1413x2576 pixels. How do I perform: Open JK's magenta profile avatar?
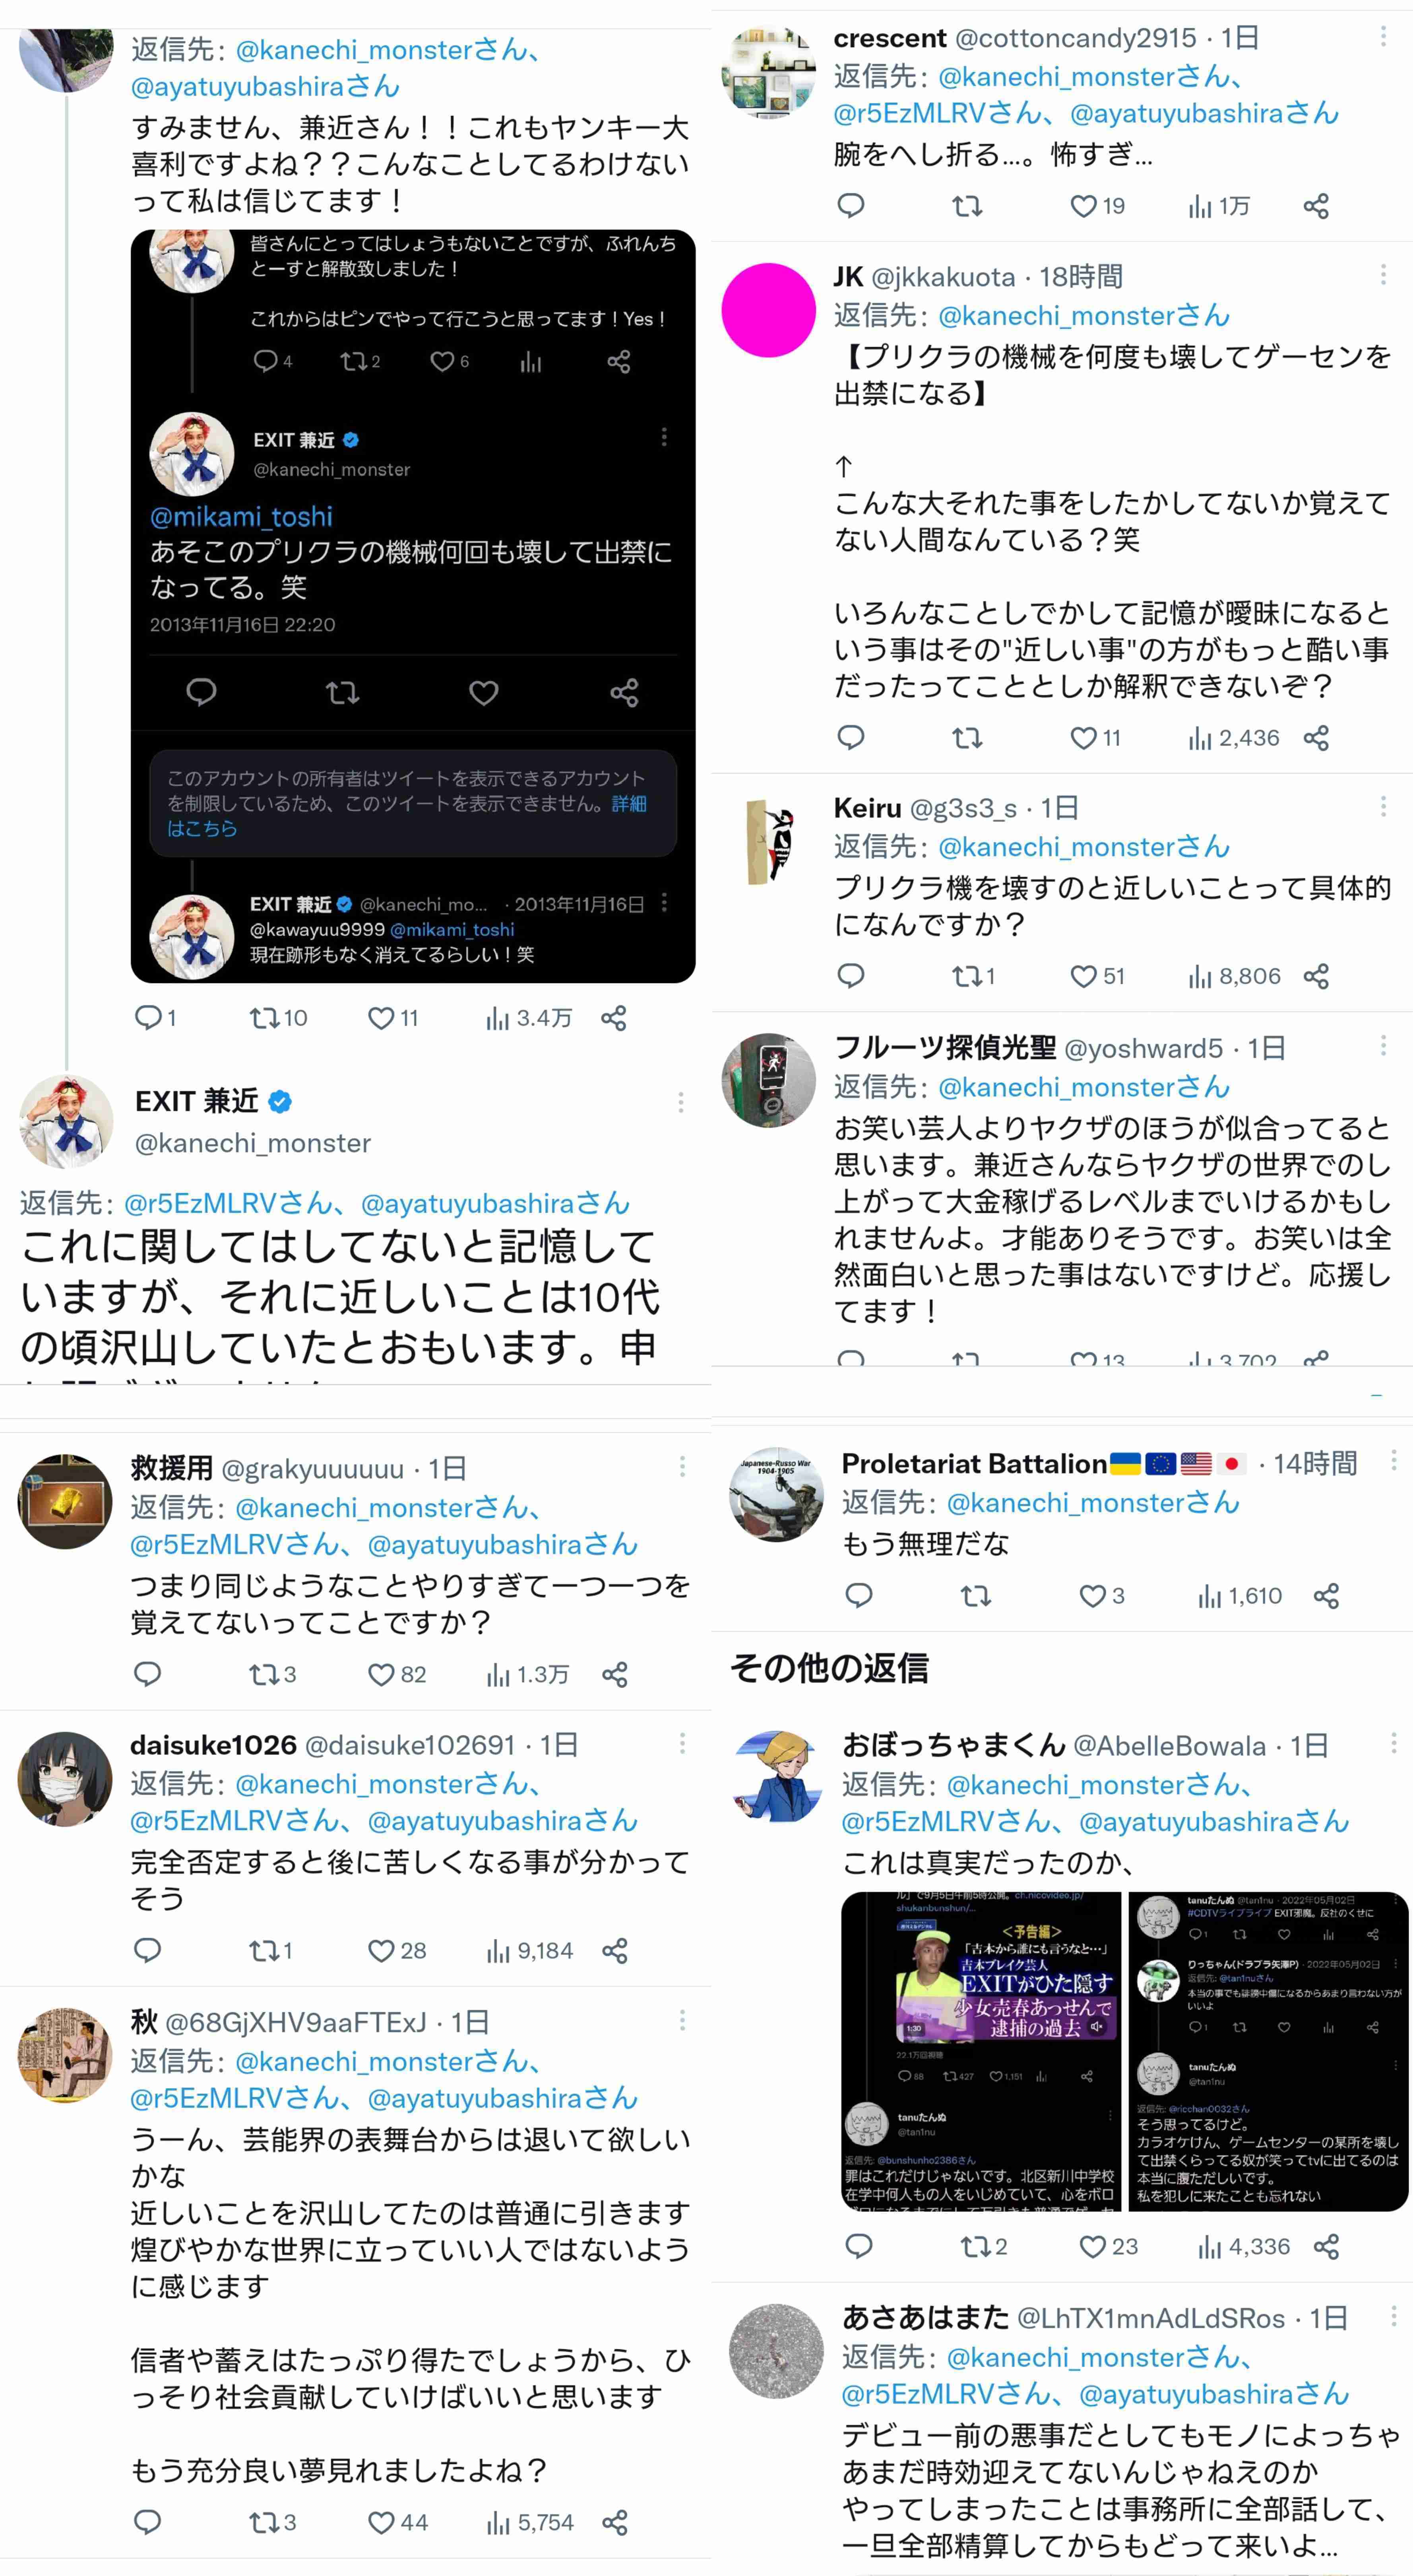pos(768,310)
